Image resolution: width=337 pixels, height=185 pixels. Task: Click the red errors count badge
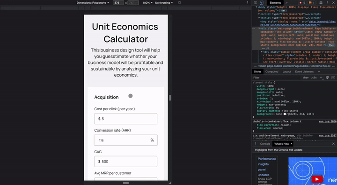point(302,3)
